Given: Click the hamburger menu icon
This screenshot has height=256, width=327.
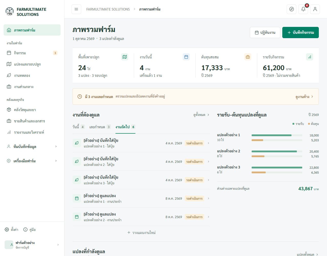Looking at the screenshot, I should [76, 9].
